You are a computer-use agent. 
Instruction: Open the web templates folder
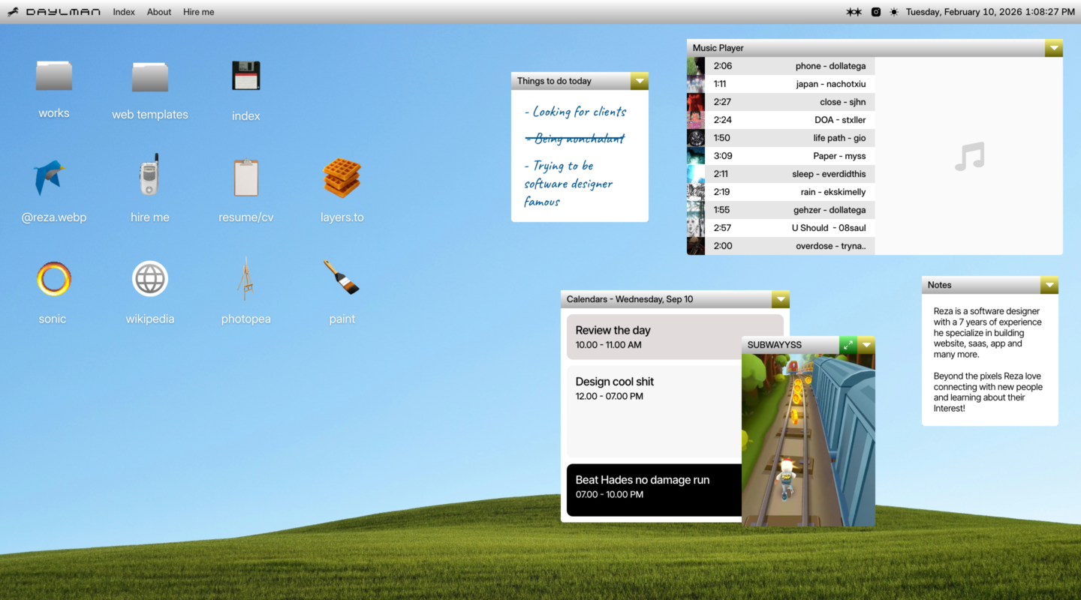(x=150, y=77)
